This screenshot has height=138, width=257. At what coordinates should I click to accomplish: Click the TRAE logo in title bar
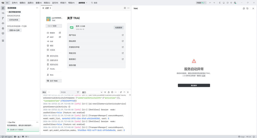point(3,3)
